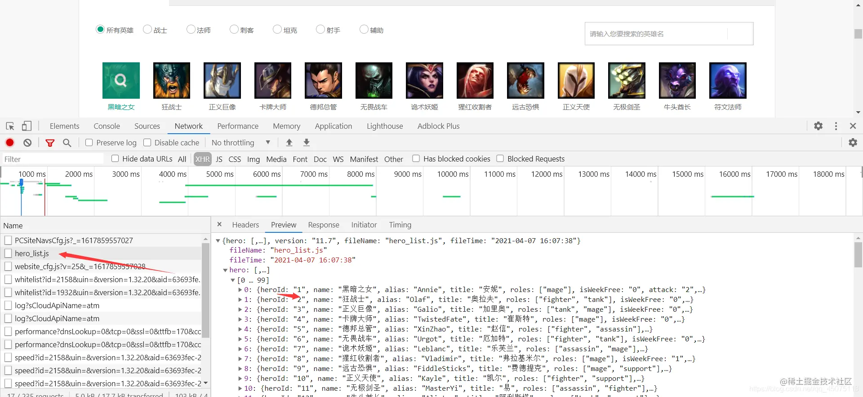
Task: Toggle the network filter funnel icon
Action: pyautogui.click(x=50, y=143)
